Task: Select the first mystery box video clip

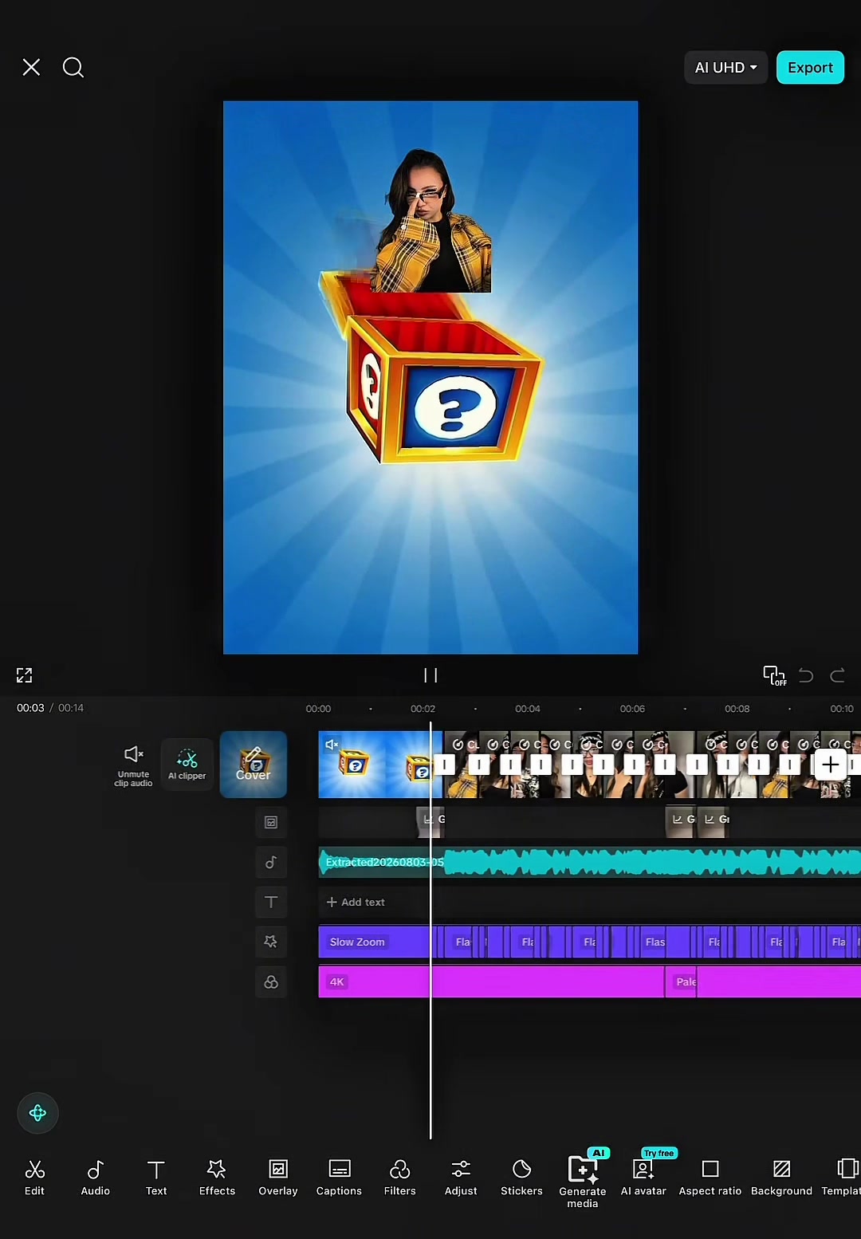Action: [380, 765]
